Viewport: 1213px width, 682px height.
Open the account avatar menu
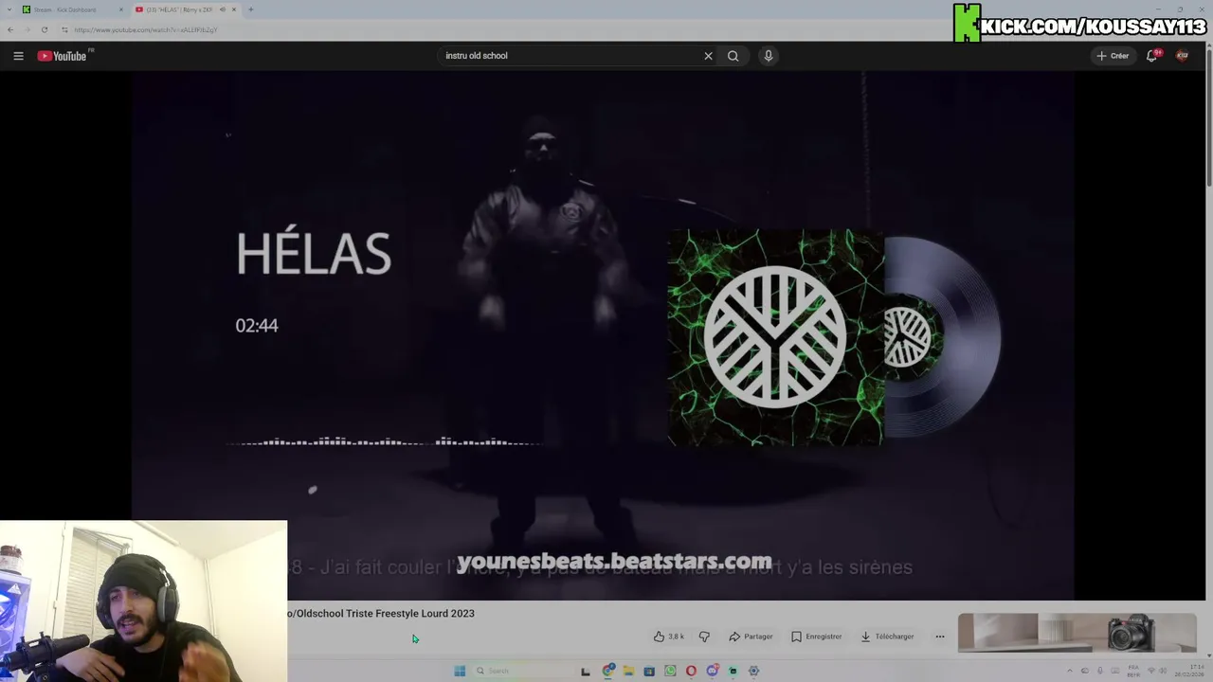[1182, 56]
